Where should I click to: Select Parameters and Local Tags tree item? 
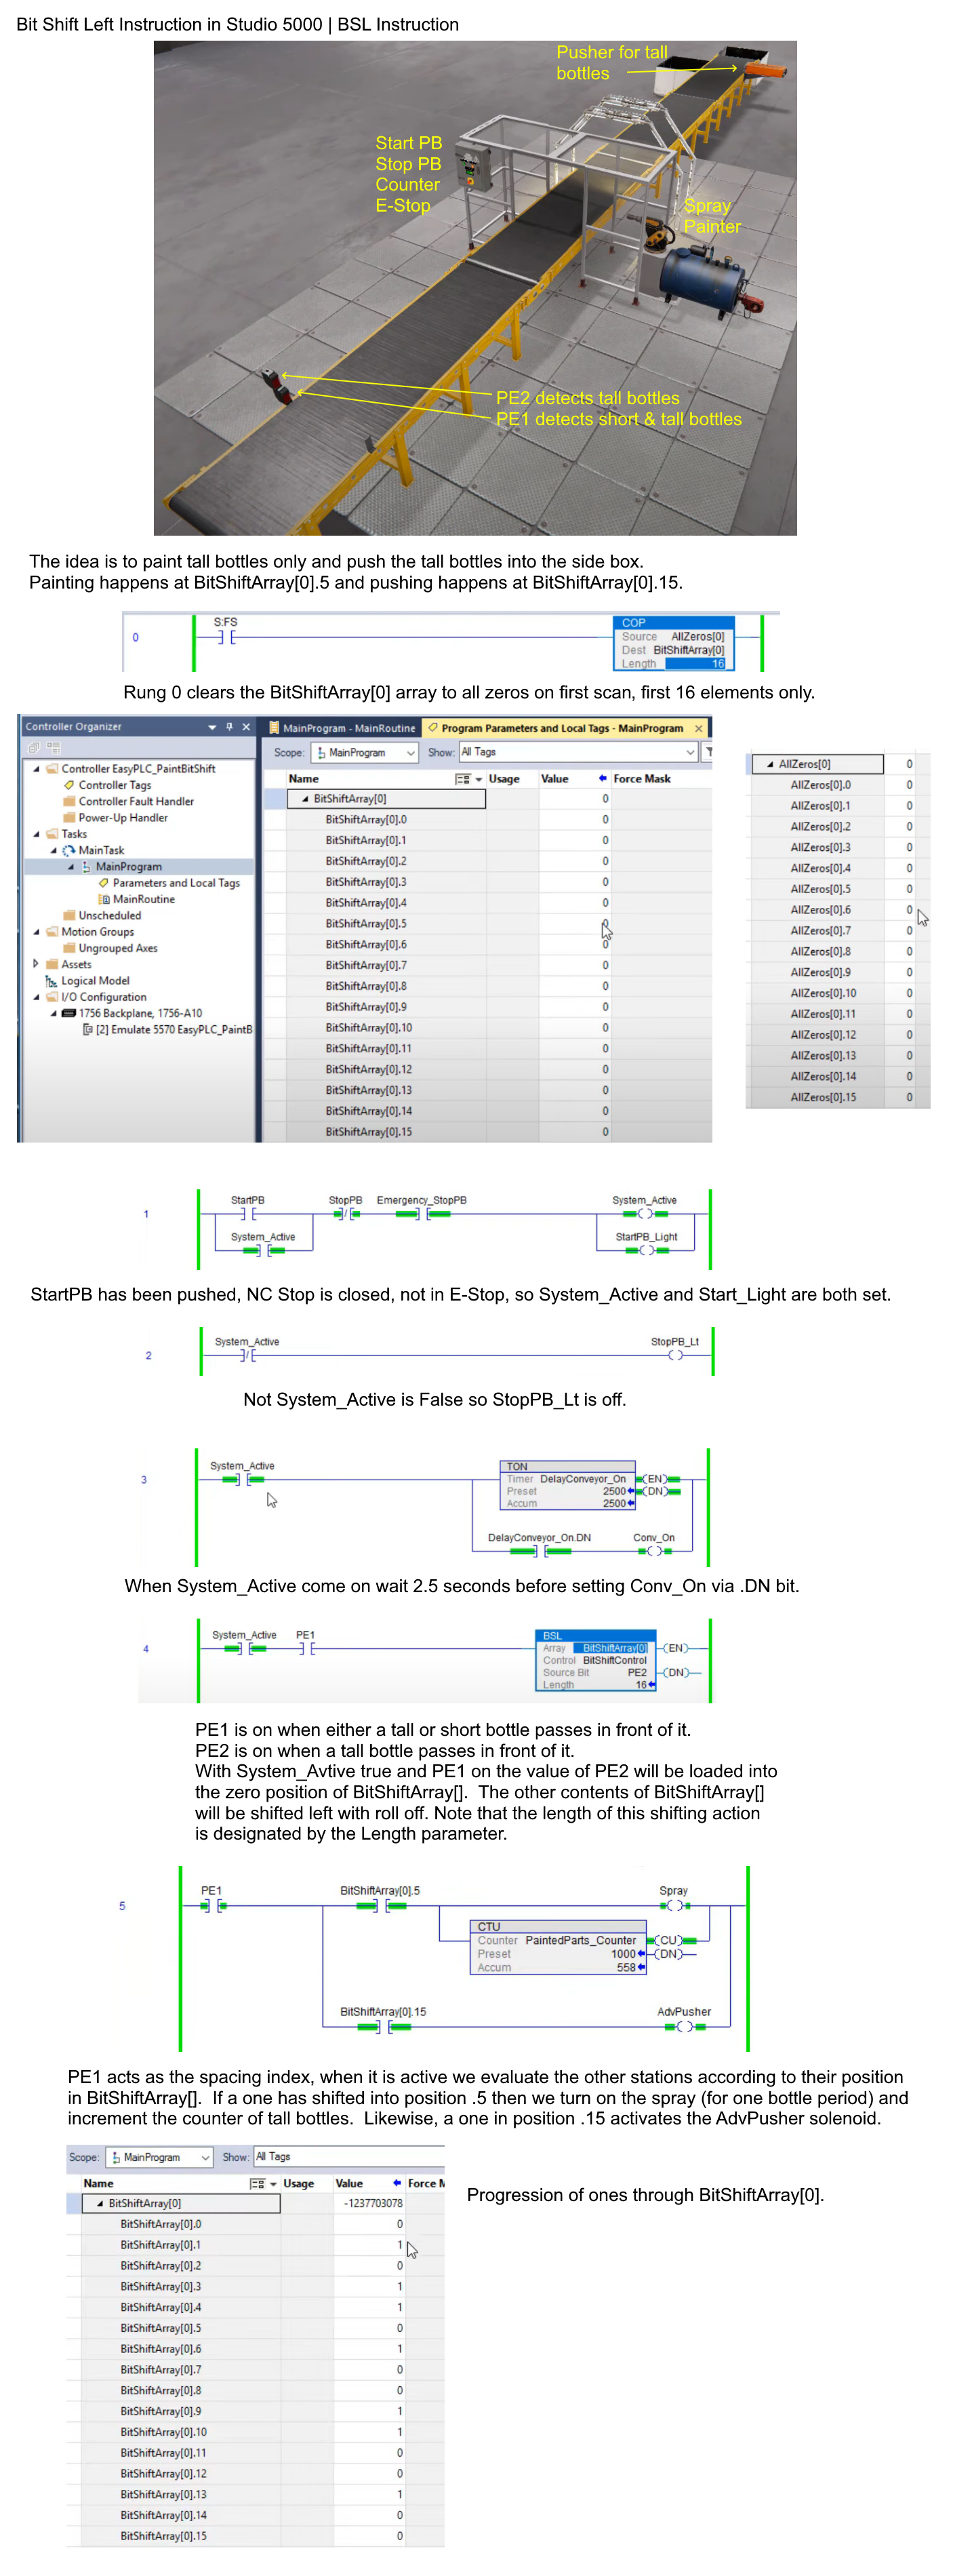click(x=175, y=883)
